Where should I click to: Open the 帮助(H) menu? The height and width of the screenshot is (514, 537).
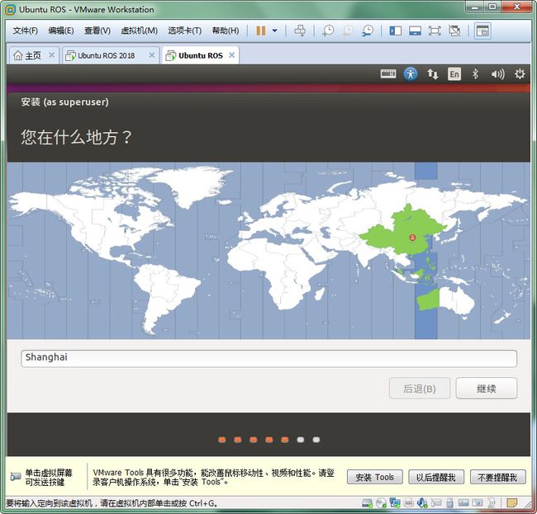226,31
